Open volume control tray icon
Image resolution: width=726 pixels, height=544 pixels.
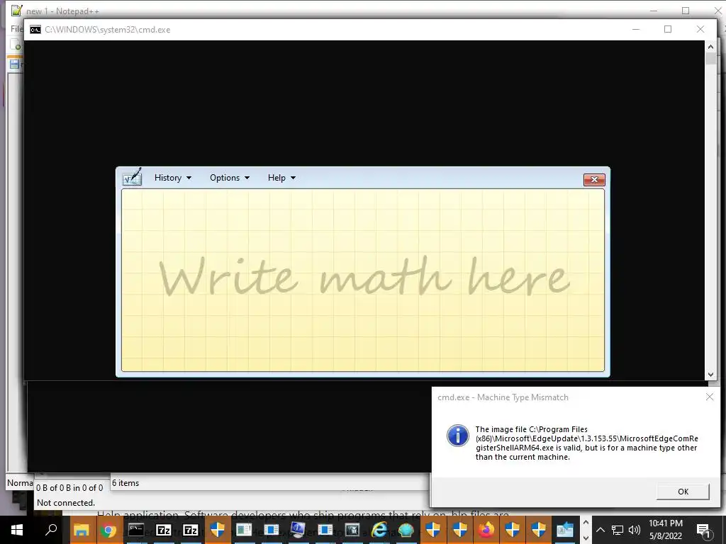(635, 530)
